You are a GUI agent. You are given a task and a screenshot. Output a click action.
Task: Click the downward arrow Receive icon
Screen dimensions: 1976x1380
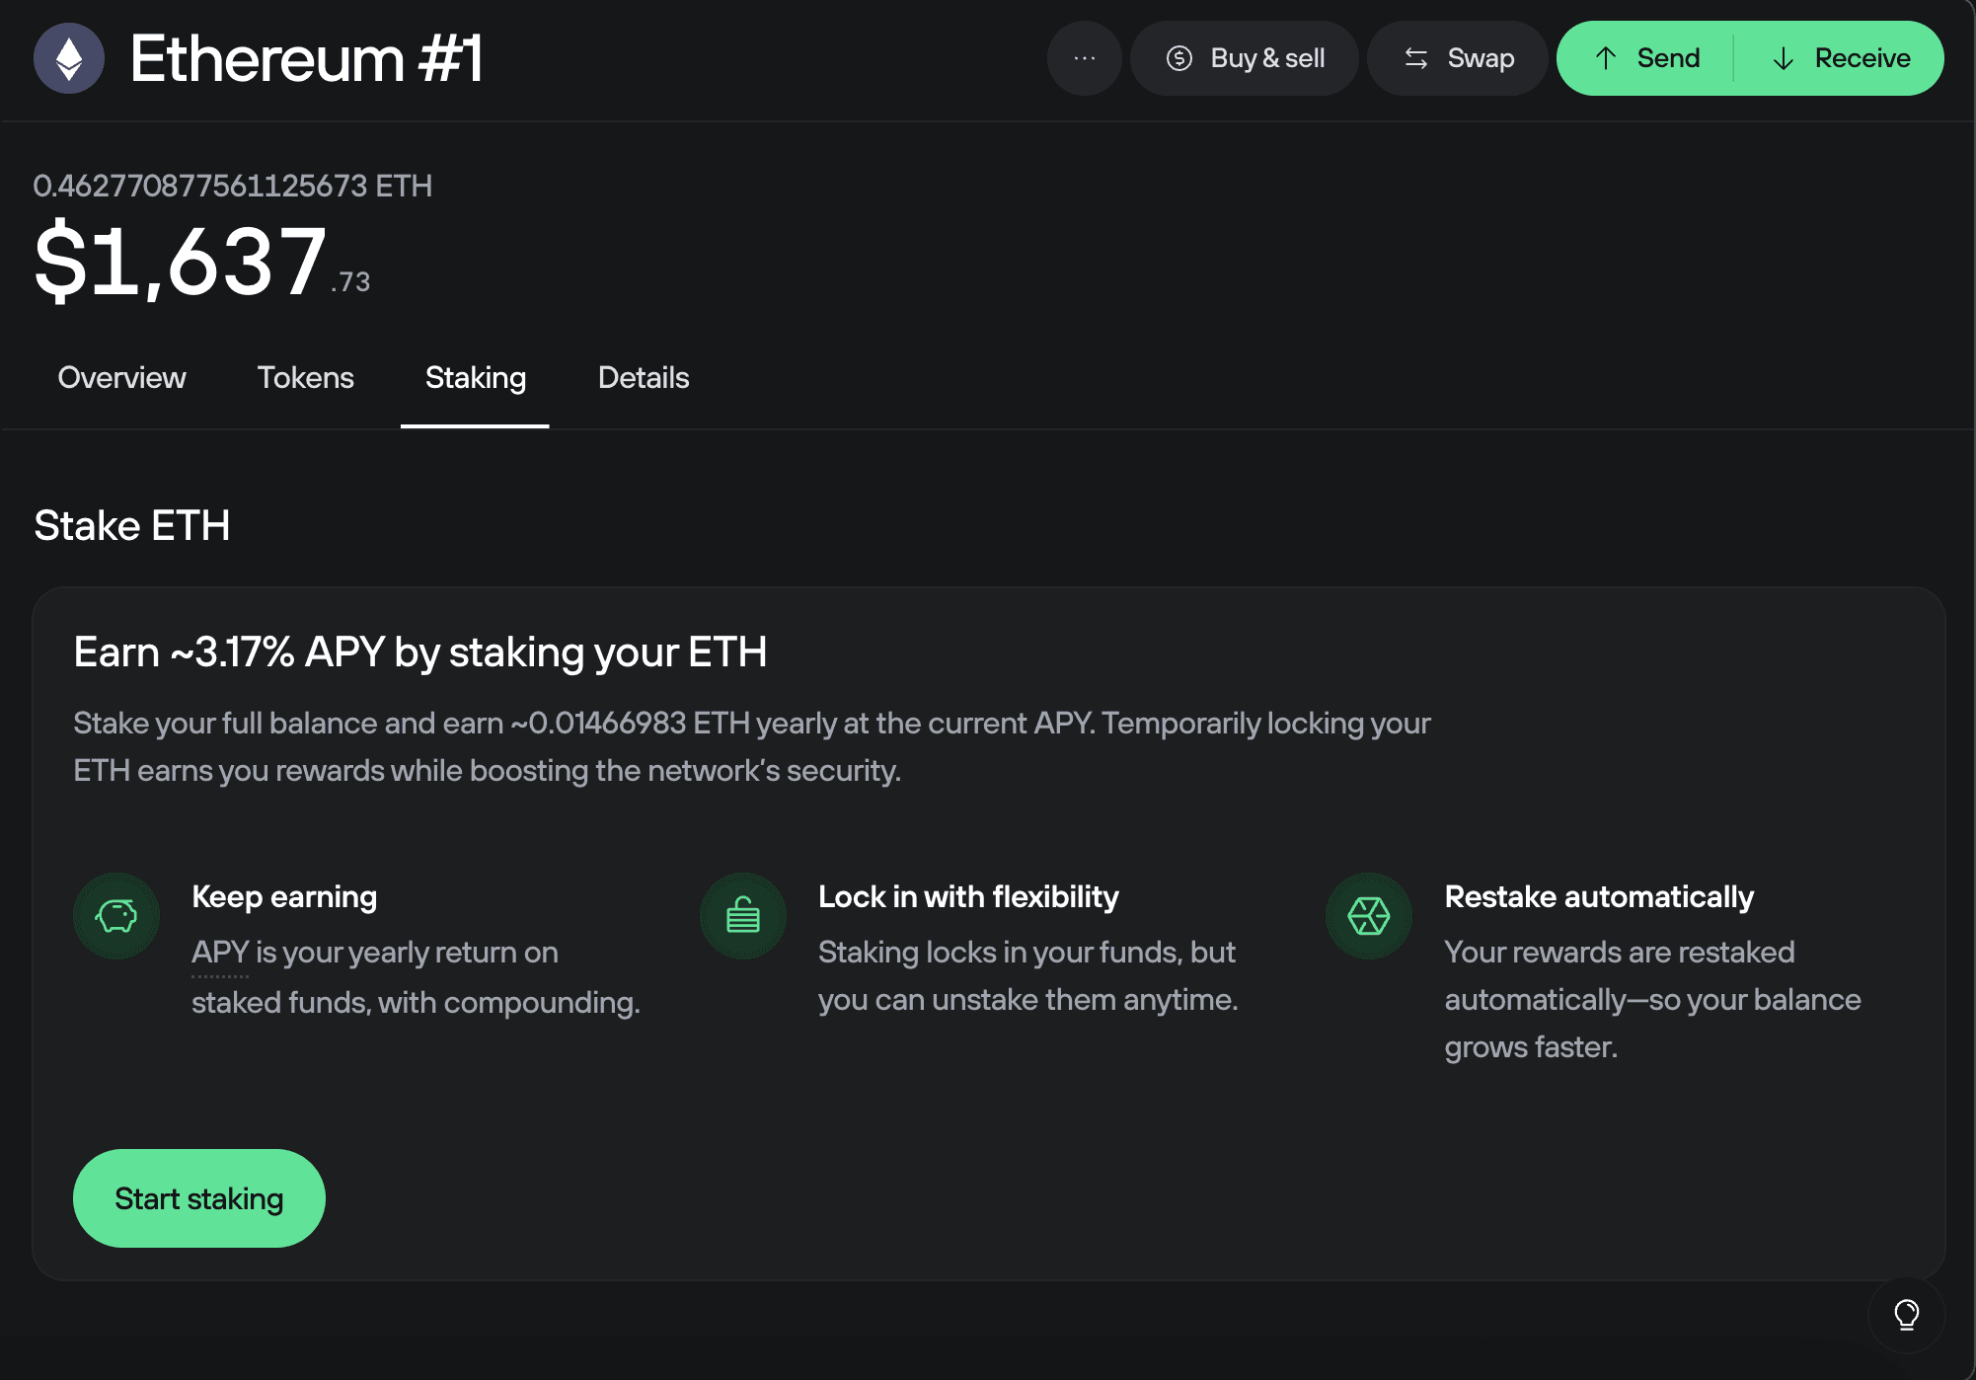[x=1783, y=58]
